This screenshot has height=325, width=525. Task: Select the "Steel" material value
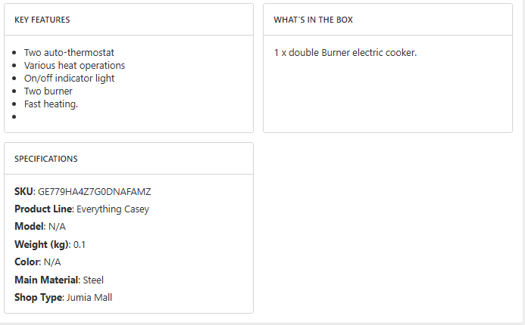point(93,280)
